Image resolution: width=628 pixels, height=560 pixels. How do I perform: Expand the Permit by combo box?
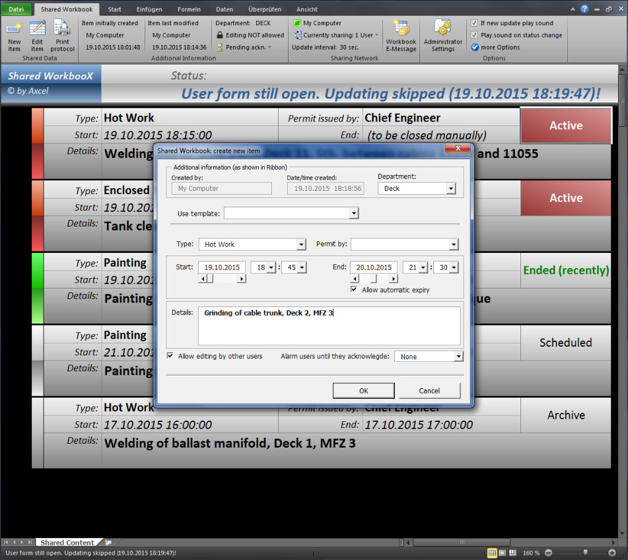coord(453,245)
